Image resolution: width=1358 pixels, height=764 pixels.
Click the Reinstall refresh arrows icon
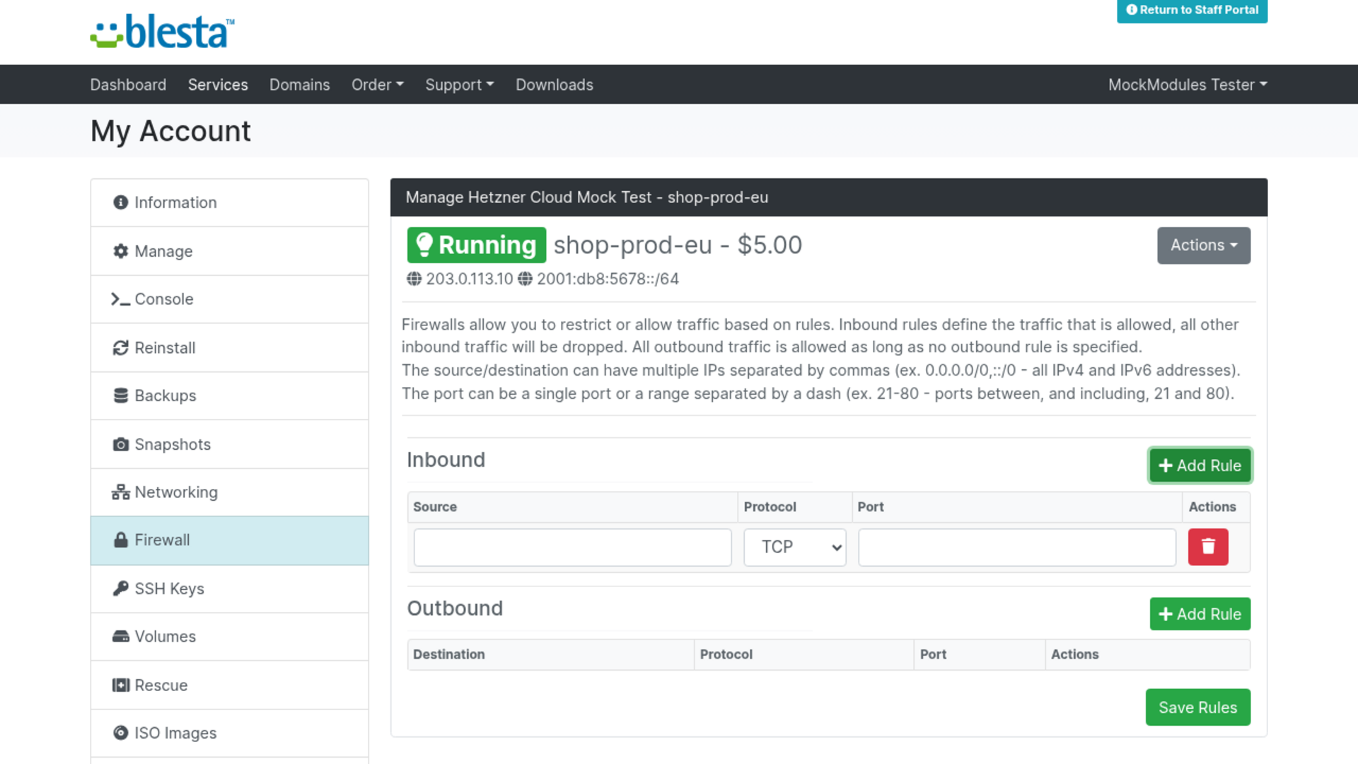(x=121, y=347)
